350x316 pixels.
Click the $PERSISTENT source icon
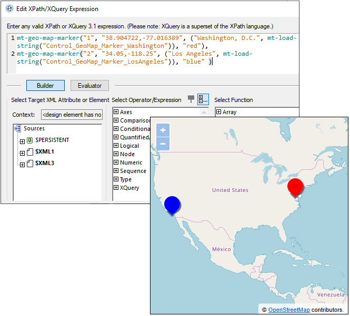30,140
